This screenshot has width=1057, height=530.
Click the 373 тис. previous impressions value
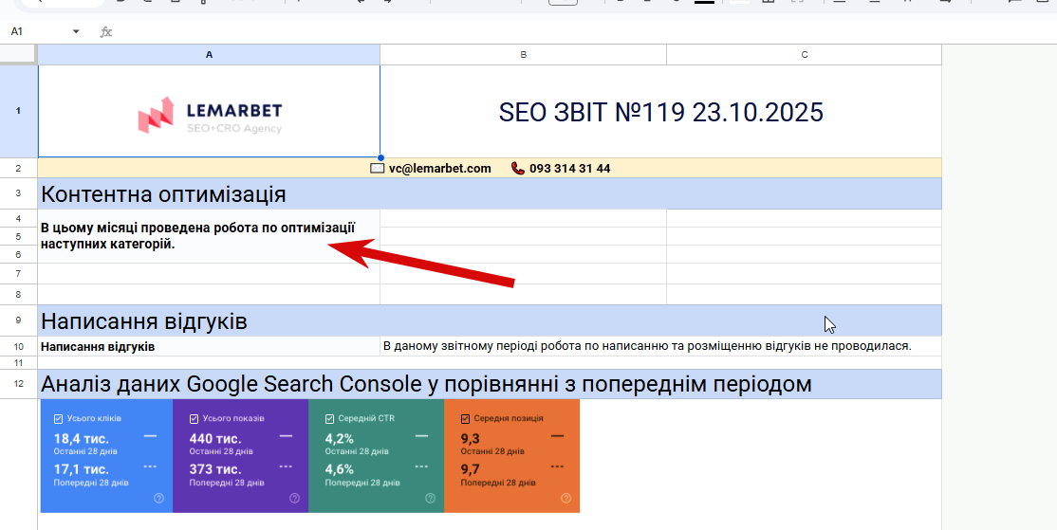coord(215,469)
